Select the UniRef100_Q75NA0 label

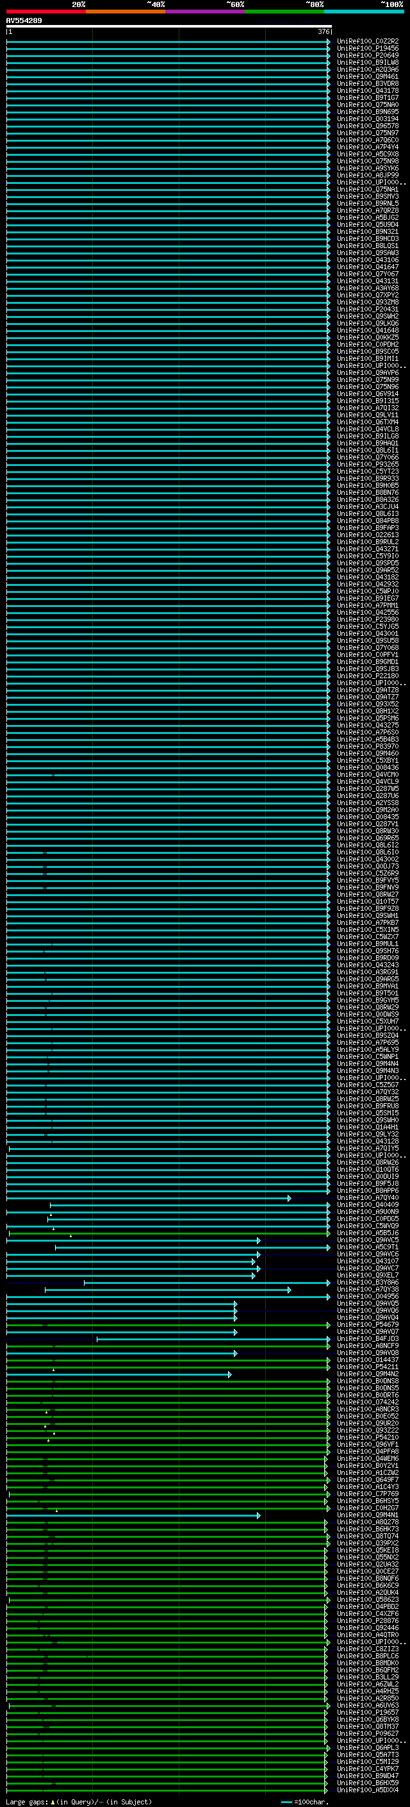[x=368, y=104]
